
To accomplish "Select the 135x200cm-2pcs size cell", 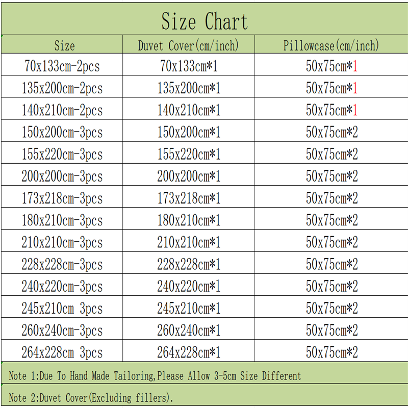I will [62, 88].
